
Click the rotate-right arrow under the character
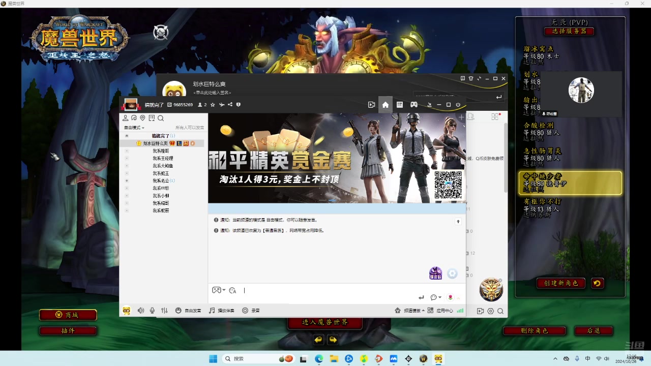click(333, 340)
